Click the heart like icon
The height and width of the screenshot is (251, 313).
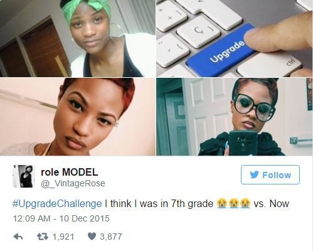click(x=92, y=237)
